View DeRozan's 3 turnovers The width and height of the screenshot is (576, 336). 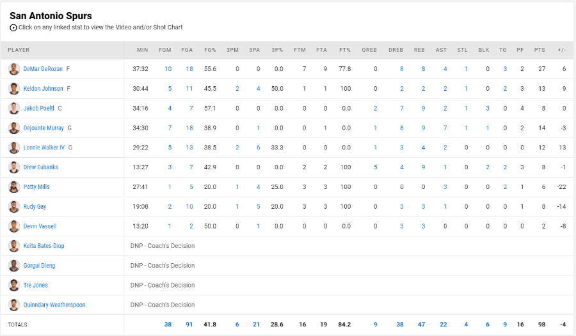(505, 69)
